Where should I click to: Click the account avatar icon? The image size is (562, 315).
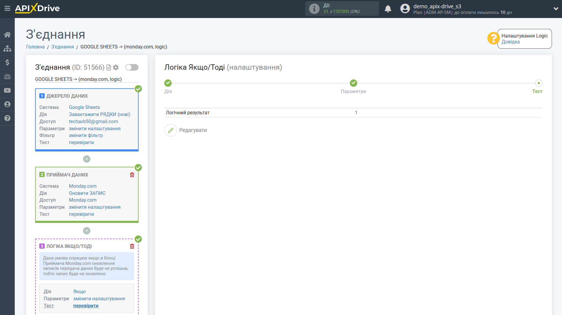[405, 9]
